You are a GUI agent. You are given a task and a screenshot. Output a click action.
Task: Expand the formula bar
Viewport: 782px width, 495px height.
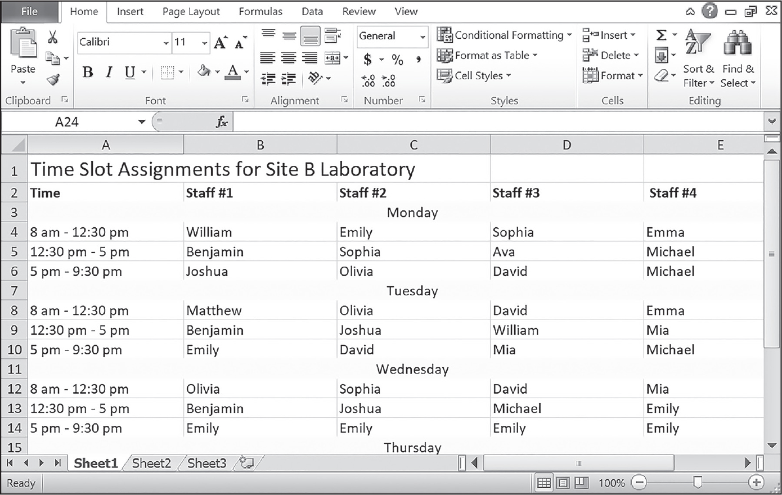coord(771,121)
